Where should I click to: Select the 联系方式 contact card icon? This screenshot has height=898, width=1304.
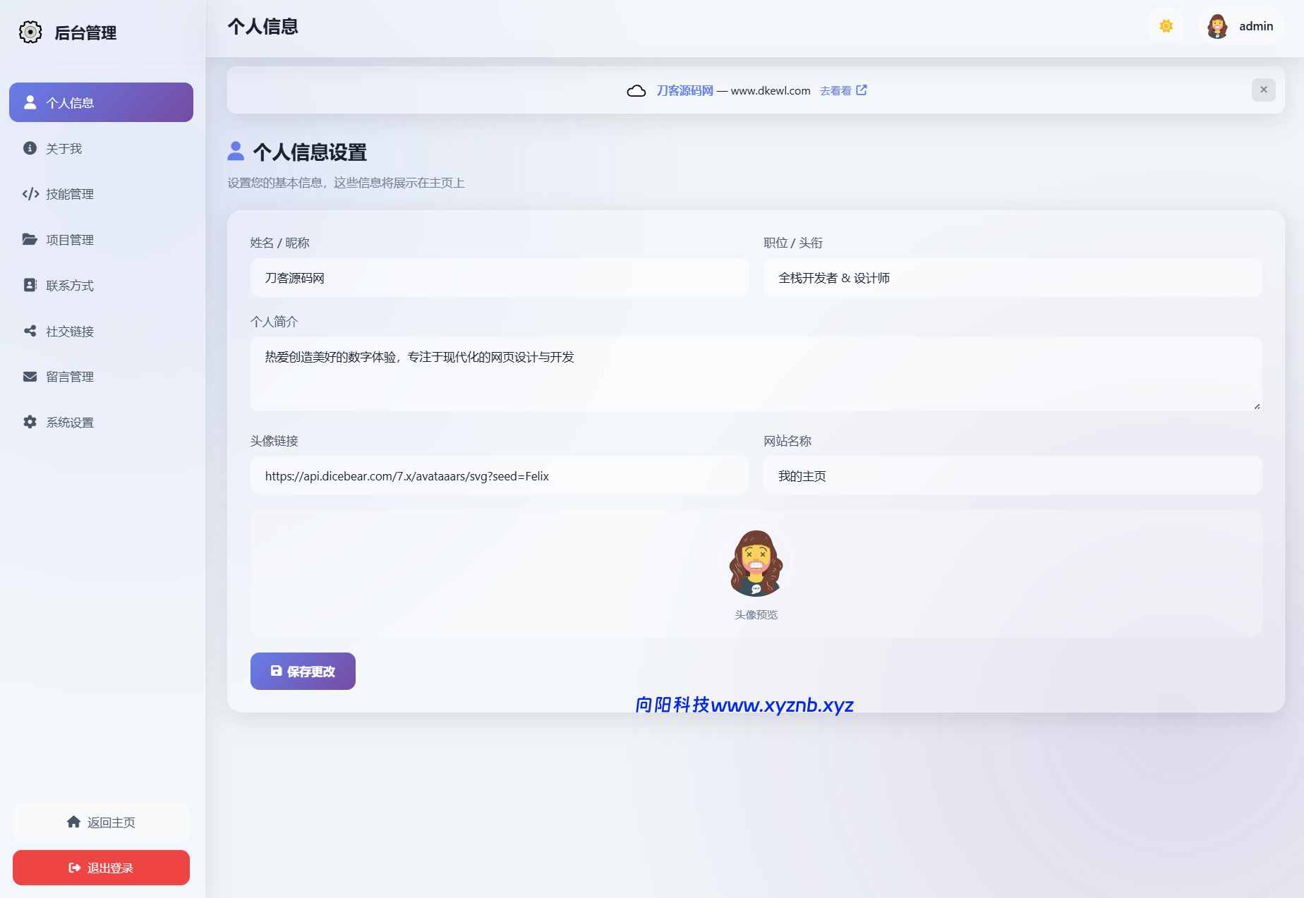pos(29,285)
